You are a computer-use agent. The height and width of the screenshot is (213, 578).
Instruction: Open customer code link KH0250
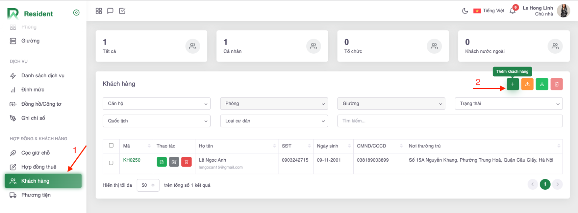pyautogui.click(x=132, y=160)
